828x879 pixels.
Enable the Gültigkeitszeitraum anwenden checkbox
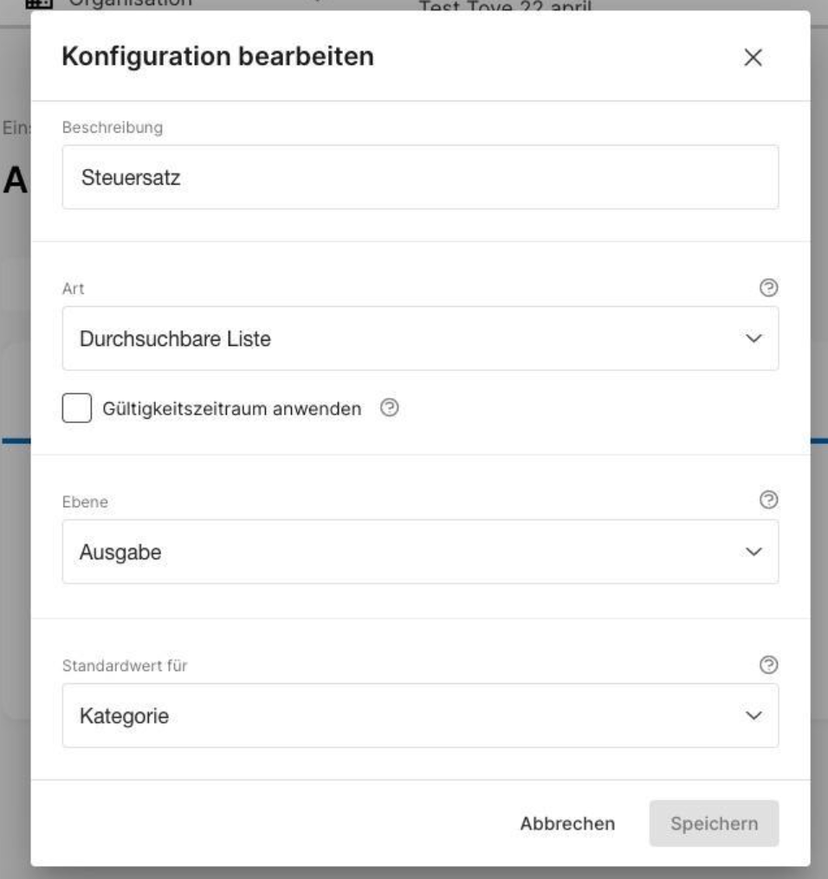77,407
